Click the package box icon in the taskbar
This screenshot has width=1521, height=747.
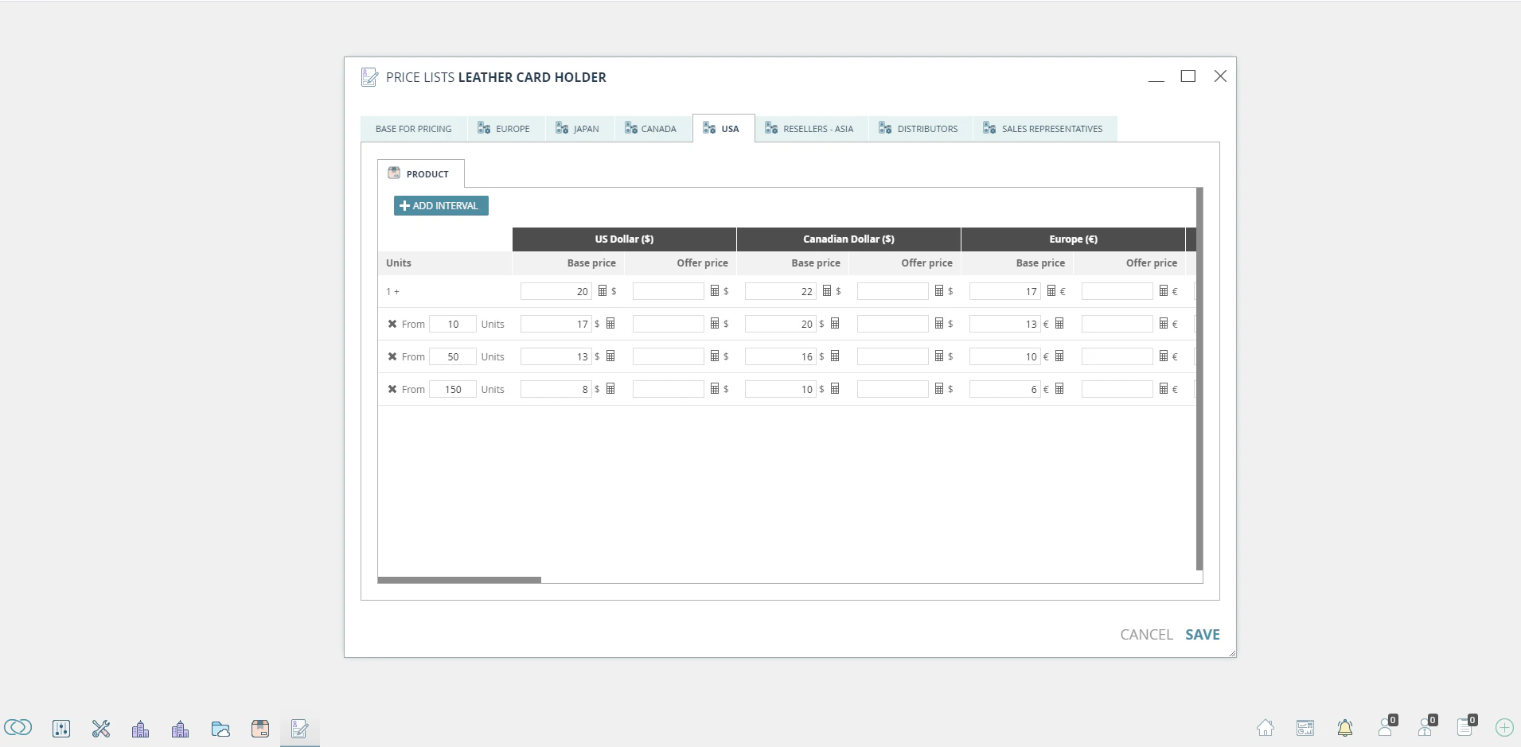click(260, 728)
